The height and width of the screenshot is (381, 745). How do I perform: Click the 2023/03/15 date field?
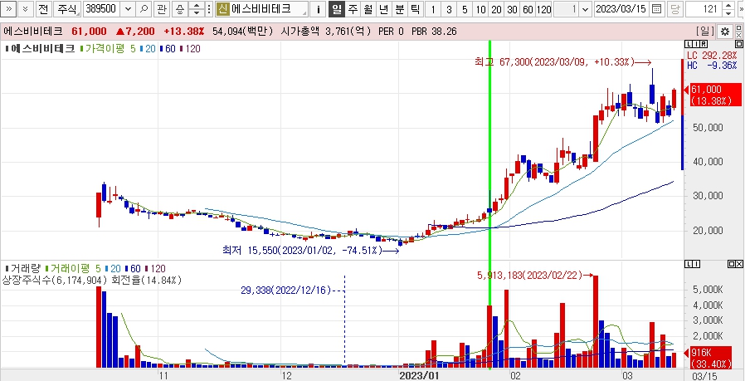click(621, 8)
